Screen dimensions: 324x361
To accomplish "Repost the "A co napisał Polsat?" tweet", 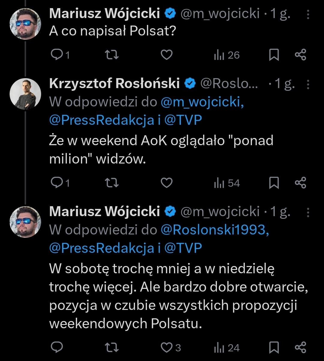I will [x=113, y=55].
